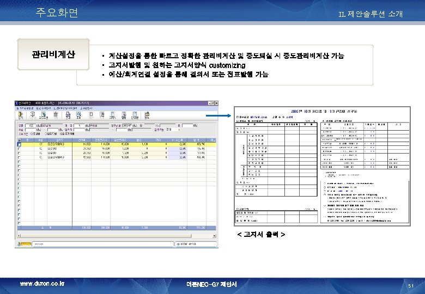
Task: Click the toolbar icon just left of the information icon
Action: coord(135,115)
